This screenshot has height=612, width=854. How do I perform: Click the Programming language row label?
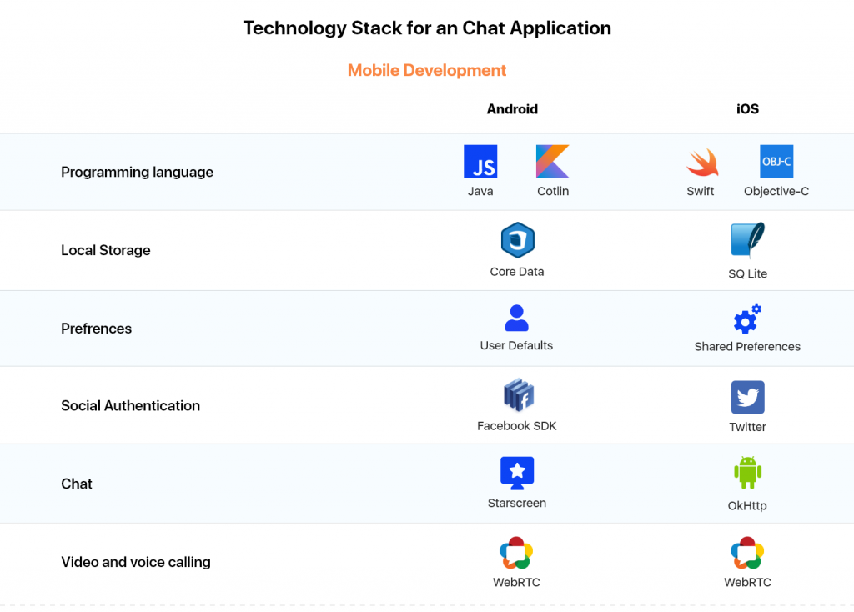click(x=138, y=172)
